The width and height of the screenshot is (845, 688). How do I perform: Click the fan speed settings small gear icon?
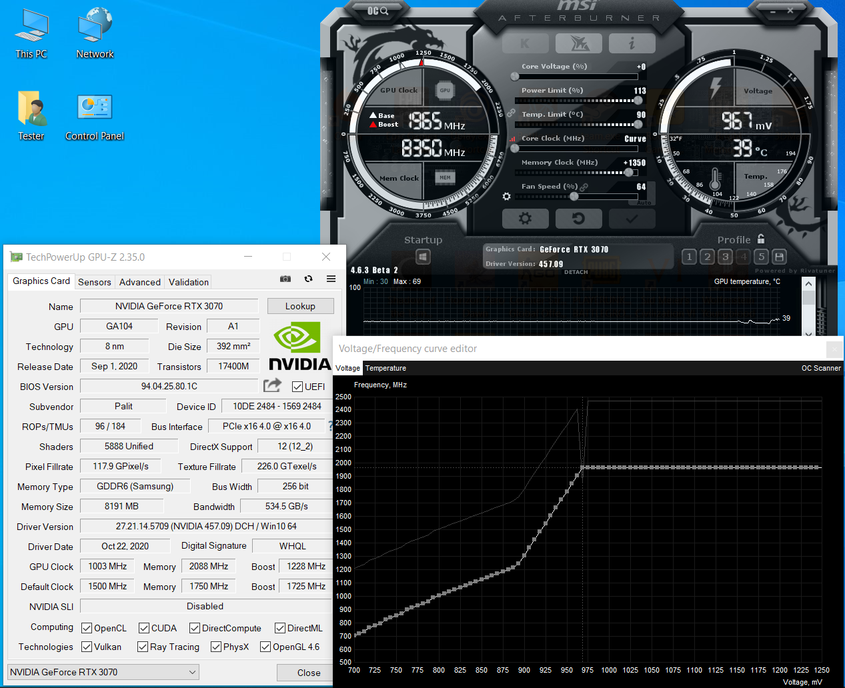point(506,197)
